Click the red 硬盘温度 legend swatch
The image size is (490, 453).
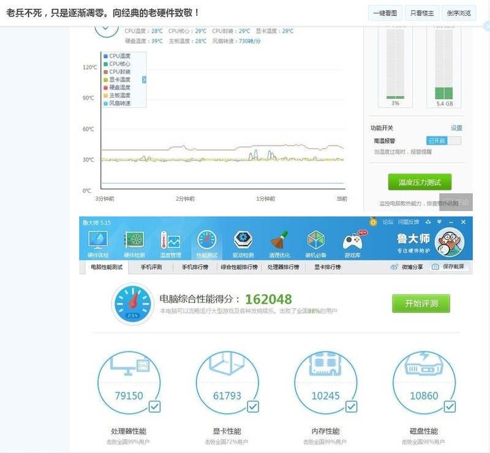pos(105,88)
